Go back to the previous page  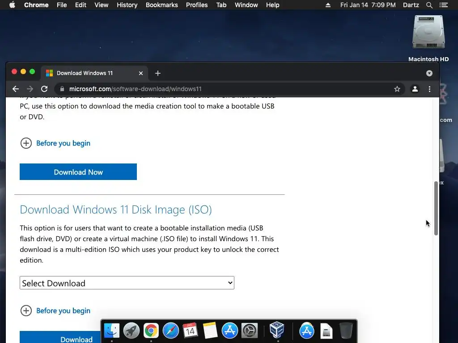[16, 89]
